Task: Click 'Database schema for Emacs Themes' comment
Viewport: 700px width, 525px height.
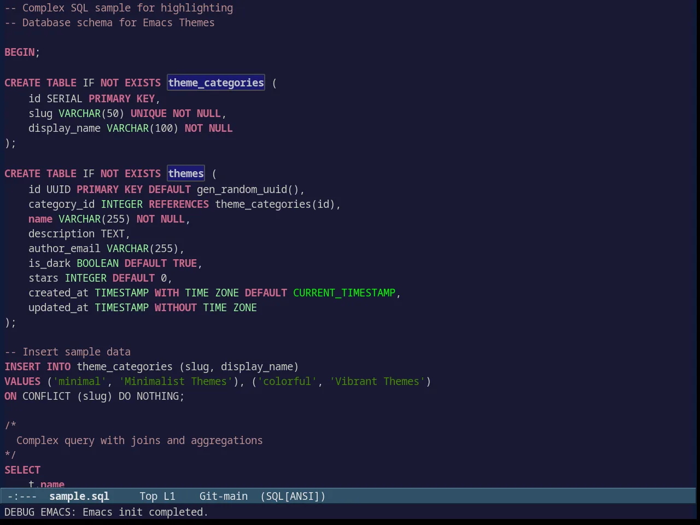Action: coord(118,22)
